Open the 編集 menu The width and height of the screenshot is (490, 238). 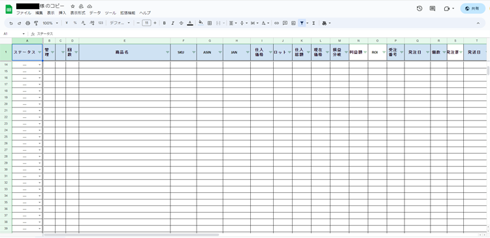[x=39, y=13]
